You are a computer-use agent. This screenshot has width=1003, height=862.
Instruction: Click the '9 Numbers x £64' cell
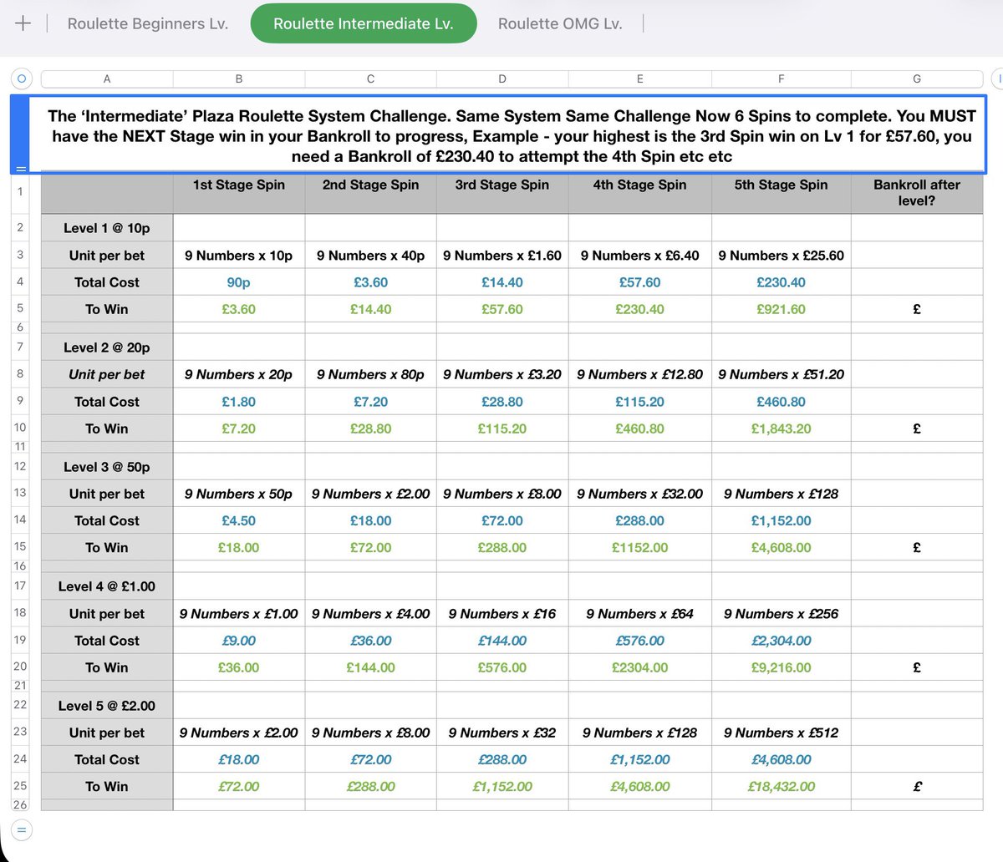coord(640,614)
